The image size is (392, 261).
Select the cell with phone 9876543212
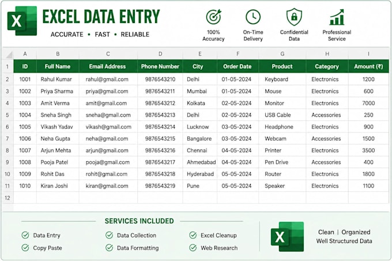(160, 103)
